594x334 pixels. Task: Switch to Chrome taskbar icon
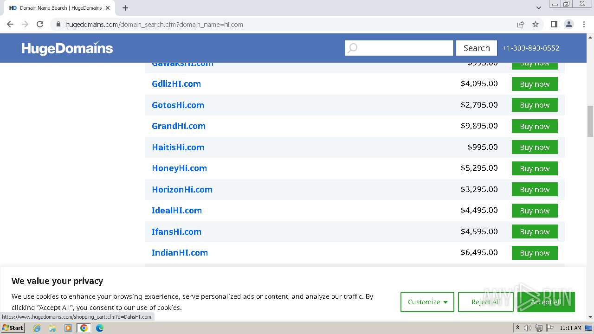point(84,328)
